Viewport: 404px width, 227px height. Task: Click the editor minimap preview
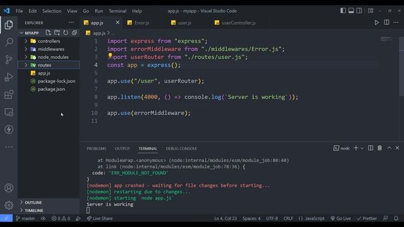pyautogui.click(x=386, y=39)
